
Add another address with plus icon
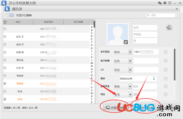point(166,94)
